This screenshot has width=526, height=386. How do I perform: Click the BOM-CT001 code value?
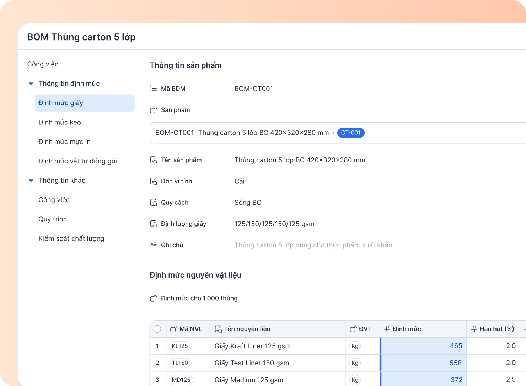(x=254, y=89)
